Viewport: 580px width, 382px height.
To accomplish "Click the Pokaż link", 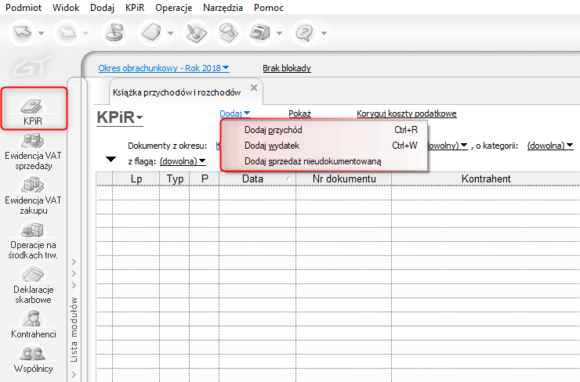I will click(x=299, y=114).
